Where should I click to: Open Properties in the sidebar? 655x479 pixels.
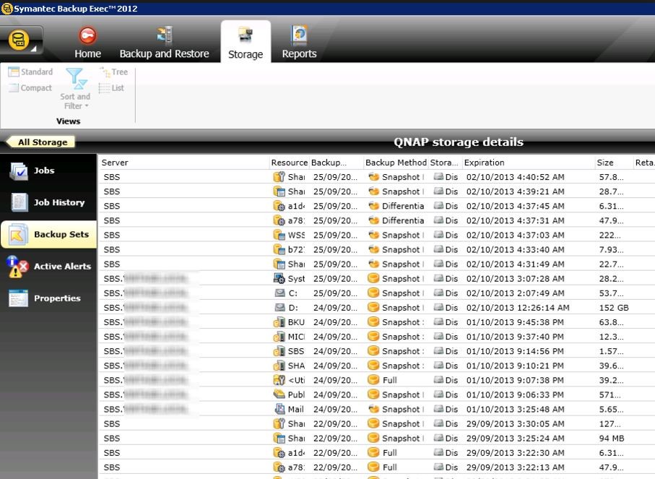point(48,298)
